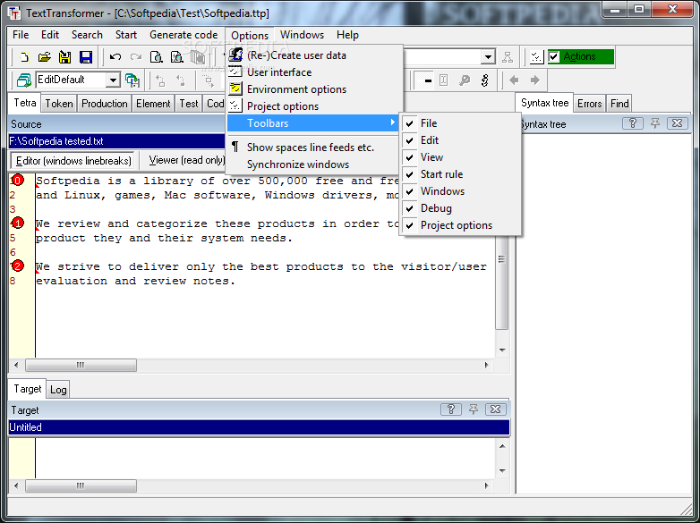
Task: Select Viewer (read only) mode tab
Action: click(x=186, y=160)
